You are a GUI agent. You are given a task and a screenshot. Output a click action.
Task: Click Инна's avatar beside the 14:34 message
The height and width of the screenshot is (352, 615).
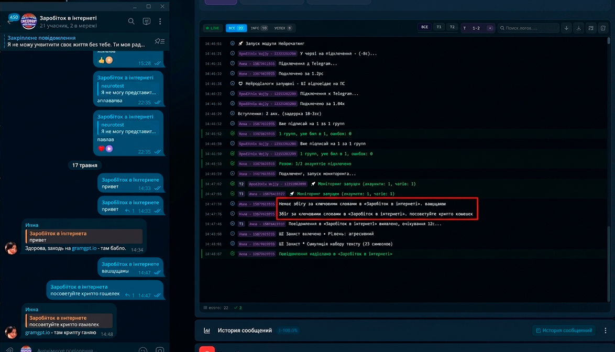coord(11,248)
